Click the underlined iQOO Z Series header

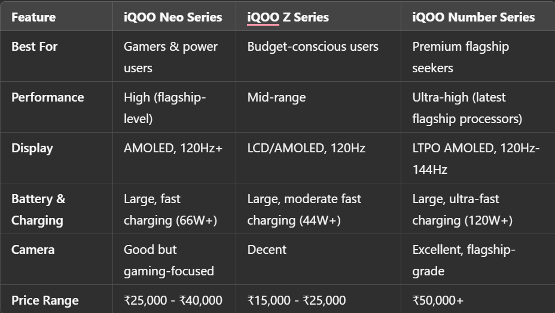coord(288,17)
